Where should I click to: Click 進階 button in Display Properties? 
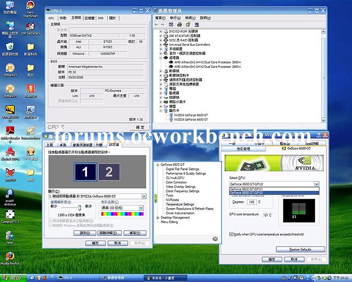pyautogui.click(x=135, y=233)
